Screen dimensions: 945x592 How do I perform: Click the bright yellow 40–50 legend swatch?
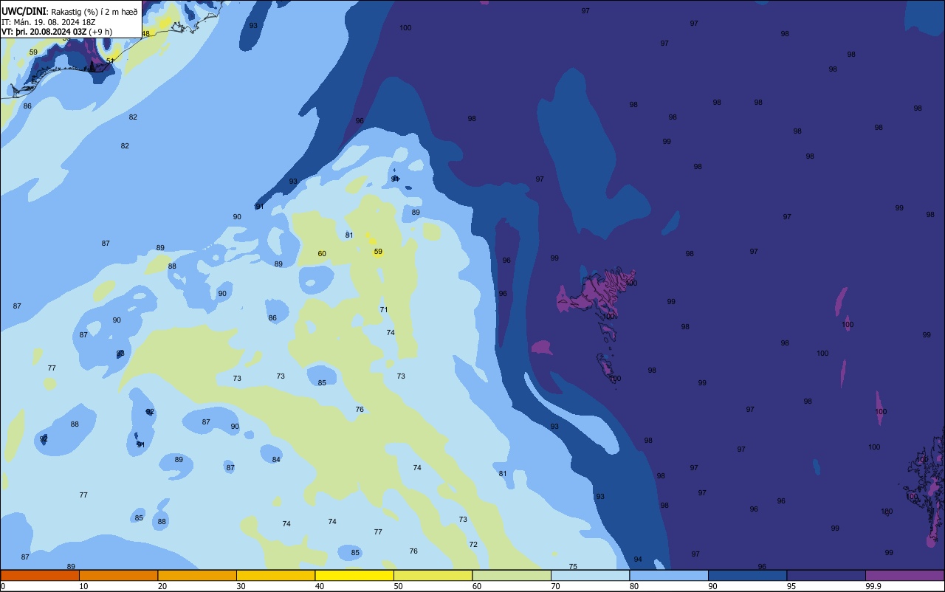(354, 575)
